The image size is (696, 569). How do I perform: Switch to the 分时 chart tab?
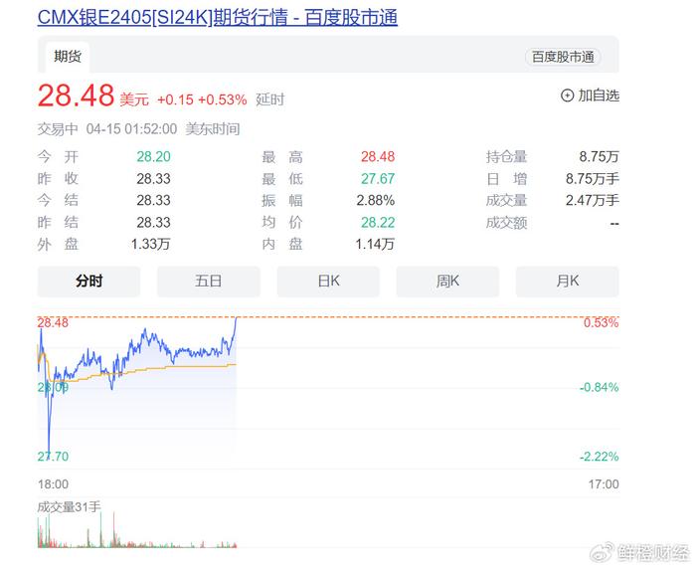coord(88,282)
